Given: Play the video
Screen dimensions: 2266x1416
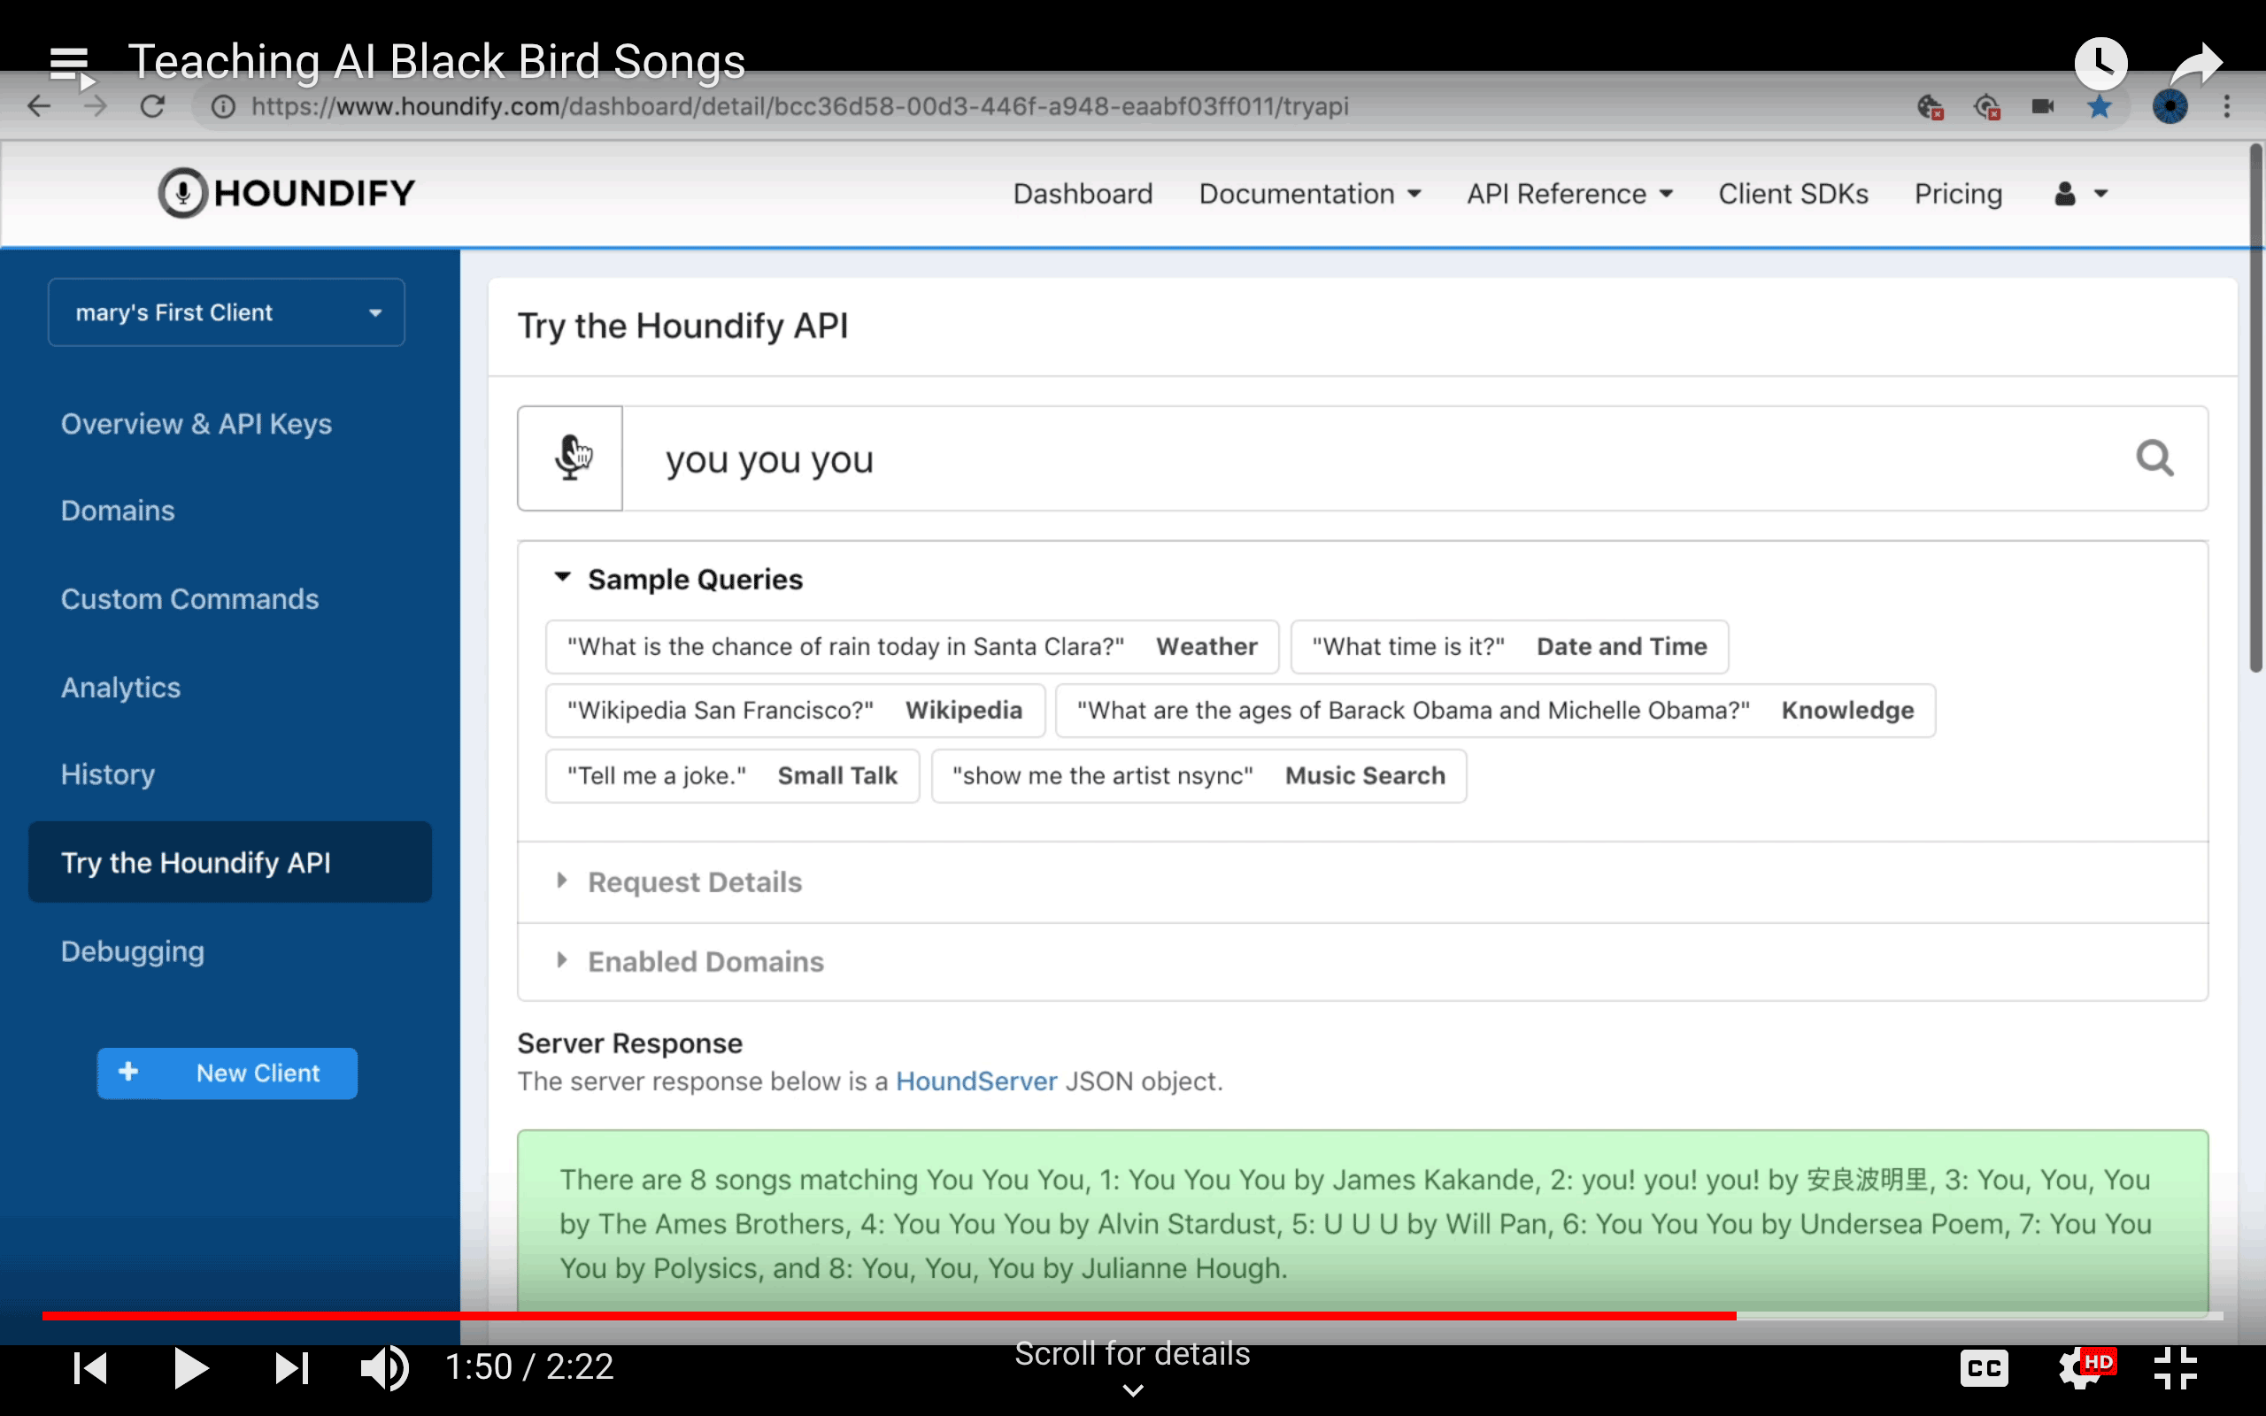Looking at the screenshot, I should [191, 1367].
